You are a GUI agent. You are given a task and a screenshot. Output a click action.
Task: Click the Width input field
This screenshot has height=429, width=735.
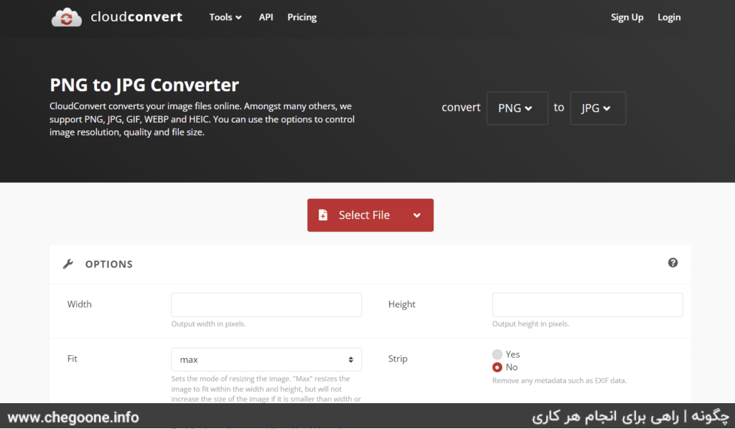click(x=266, y=305)
